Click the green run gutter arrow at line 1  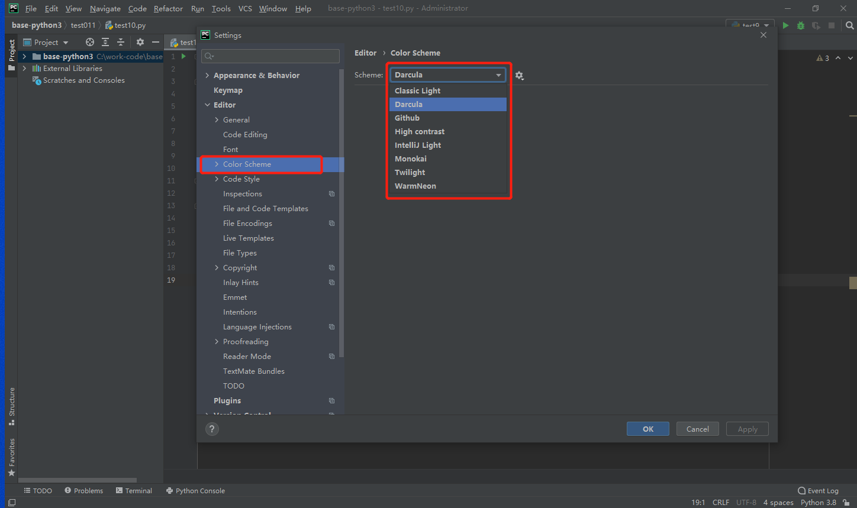[183, 56]
